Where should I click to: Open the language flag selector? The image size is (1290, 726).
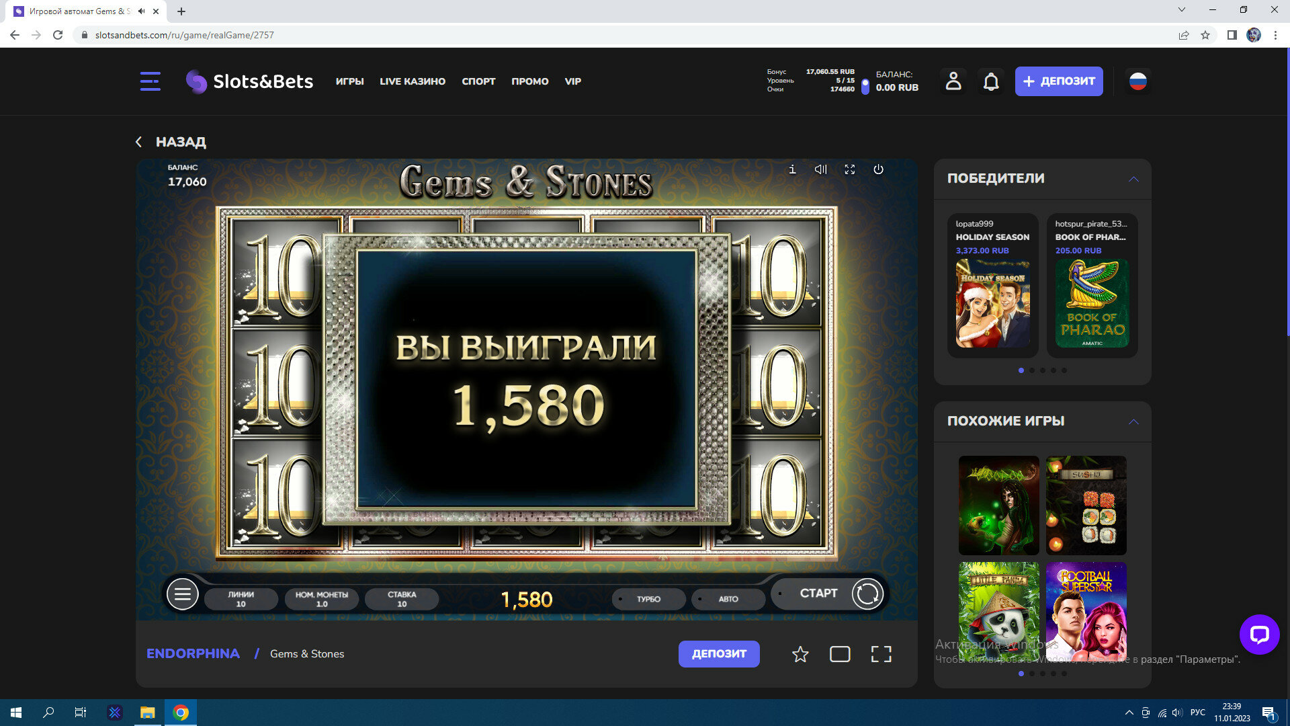tap(1137, 81)
